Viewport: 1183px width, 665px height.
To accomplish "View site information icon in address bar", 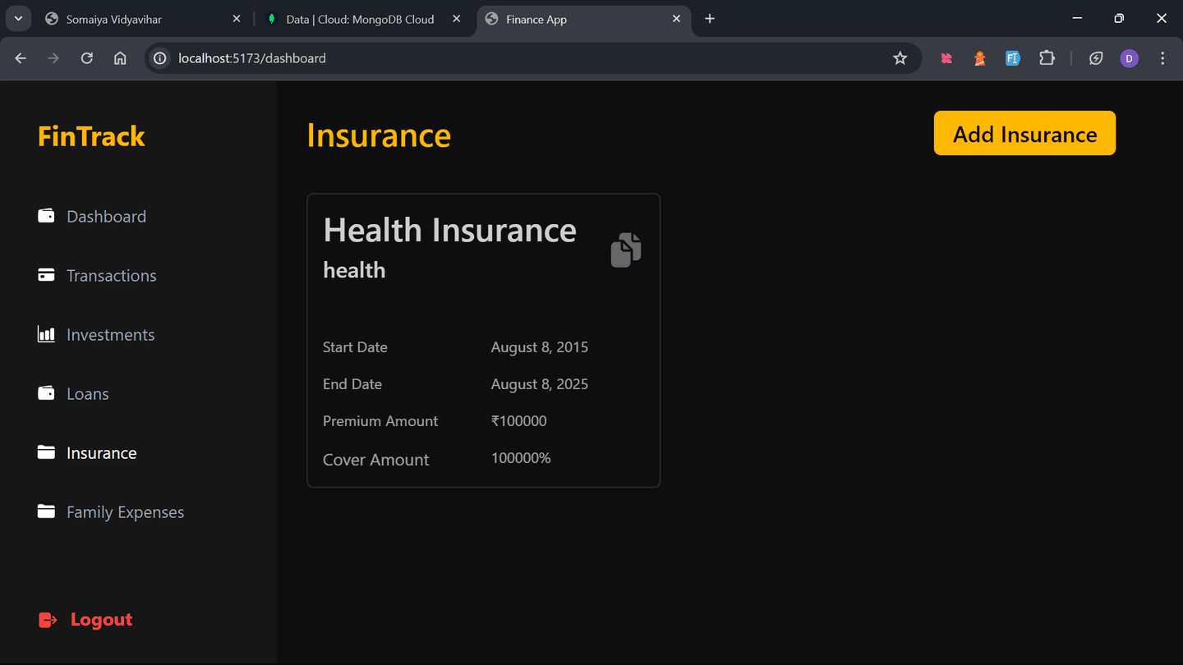I will click(x=160, y=58).
